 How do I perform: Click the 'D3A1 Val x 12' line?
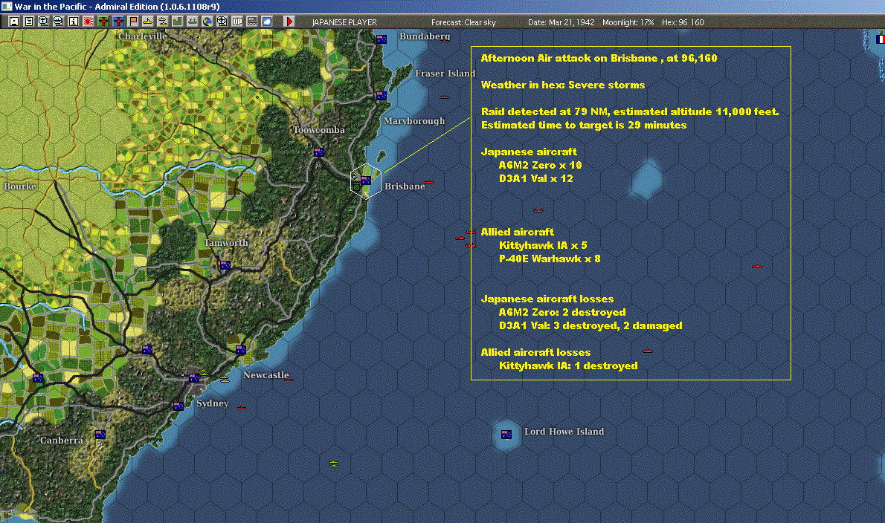point(535,178)
